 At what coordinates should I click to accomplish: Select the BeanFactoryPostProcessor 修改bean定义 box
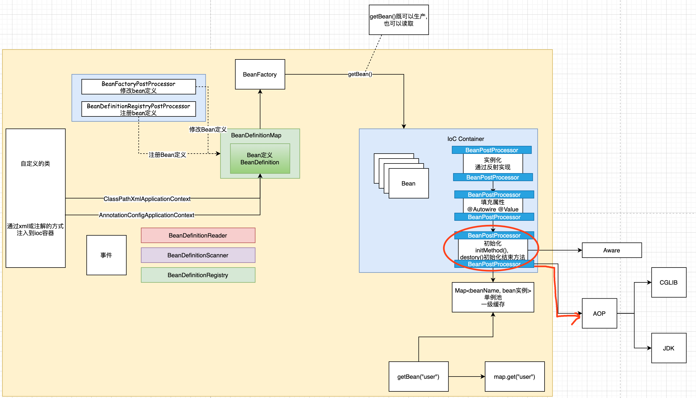tap(138, 87)
